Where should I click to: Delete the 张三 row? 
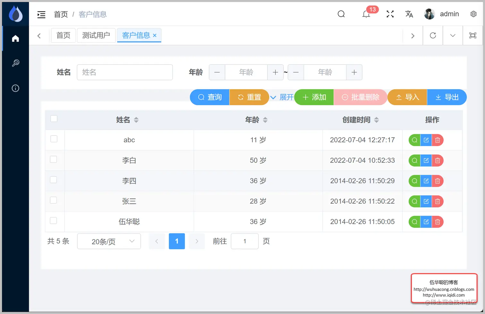(x=438, y=202)
